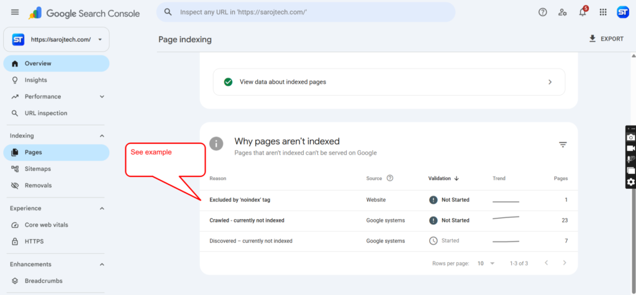This screenshot has height=295, width=636.
Task: Click the Overview home icon
Action: pyautogui.click(x=15, y=63)
